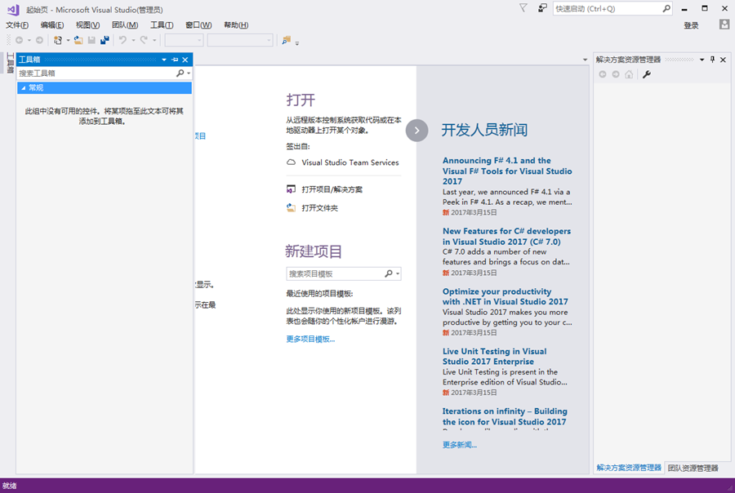The height and width of the screenshot is (493, 735).
Task: Click the wrench properties icon in Solution Explorer
Action: (x=647, y=74)
